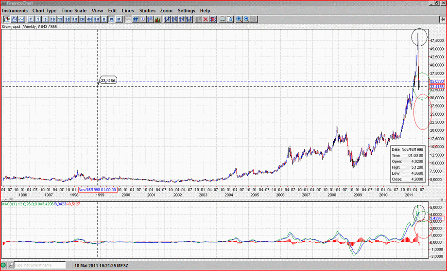447x271 pixels.
Task: Switch to 1H time scale
Action: (75, 19)
